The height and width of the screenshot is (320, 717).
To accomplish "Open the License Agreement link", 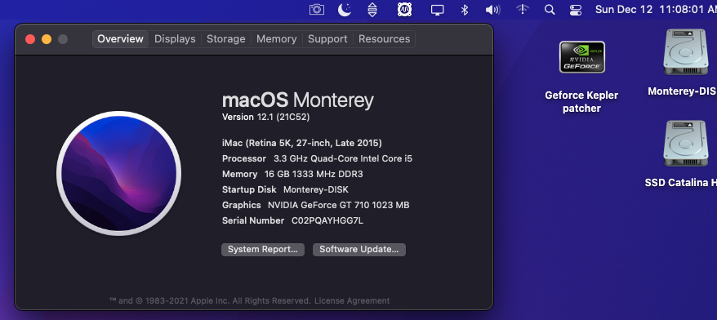I will (x=352, y=300).
